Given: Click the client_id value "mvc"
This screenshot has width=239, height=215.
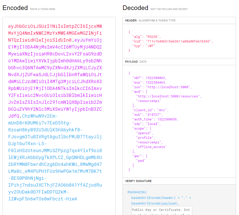Looking at the screenshot, I should [162, 110].
